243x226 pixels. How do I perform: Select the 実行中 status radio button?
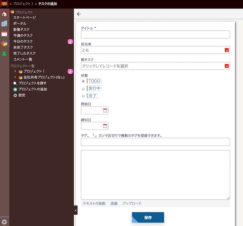pos(83,89)
